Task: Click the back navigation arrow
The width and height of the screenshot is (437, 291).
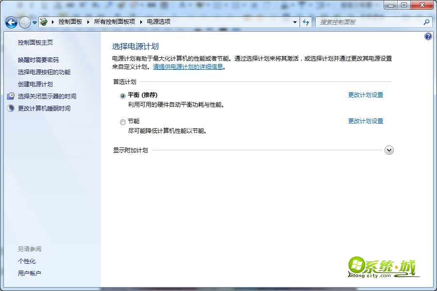Action: [x=11, y=22]
